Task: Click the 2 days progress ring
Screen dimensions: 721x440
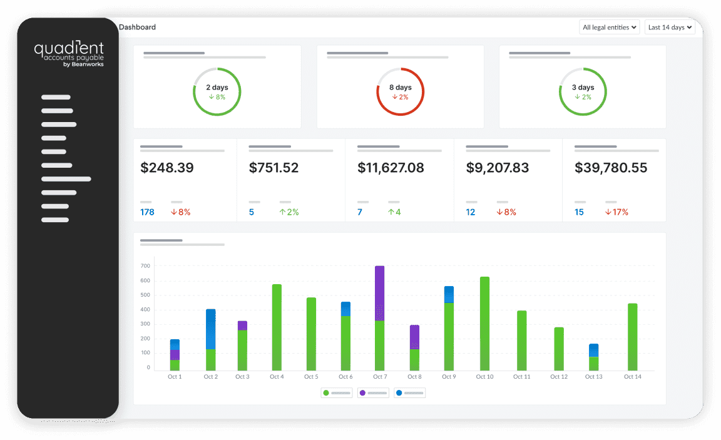Action: 217,91
